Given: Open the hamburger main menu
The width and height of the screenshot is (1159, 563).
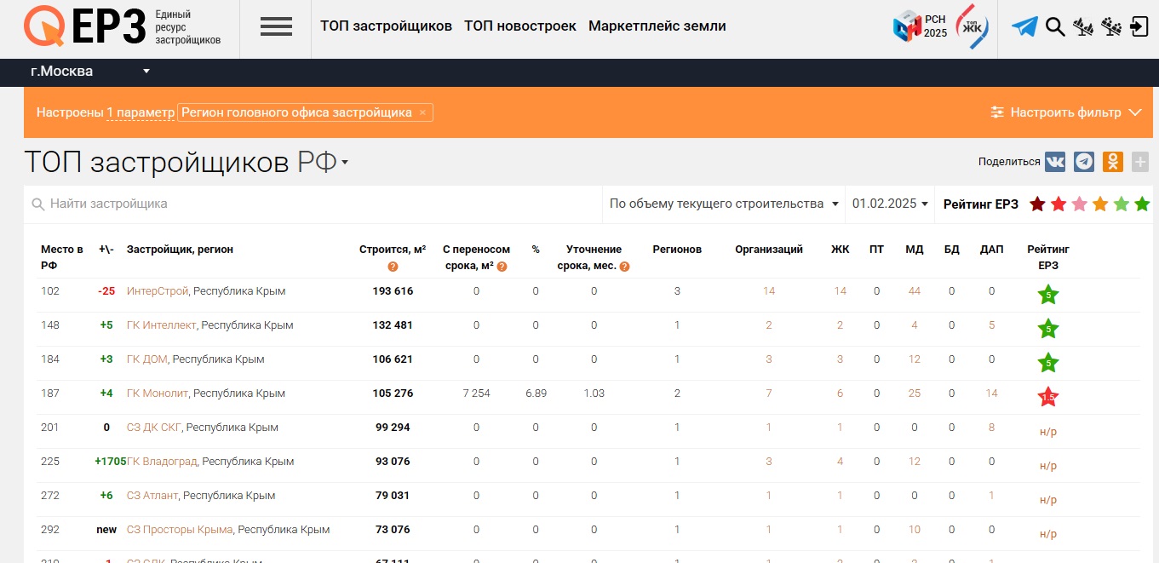Looking at the screenshot, I should [x=276, y=26].
